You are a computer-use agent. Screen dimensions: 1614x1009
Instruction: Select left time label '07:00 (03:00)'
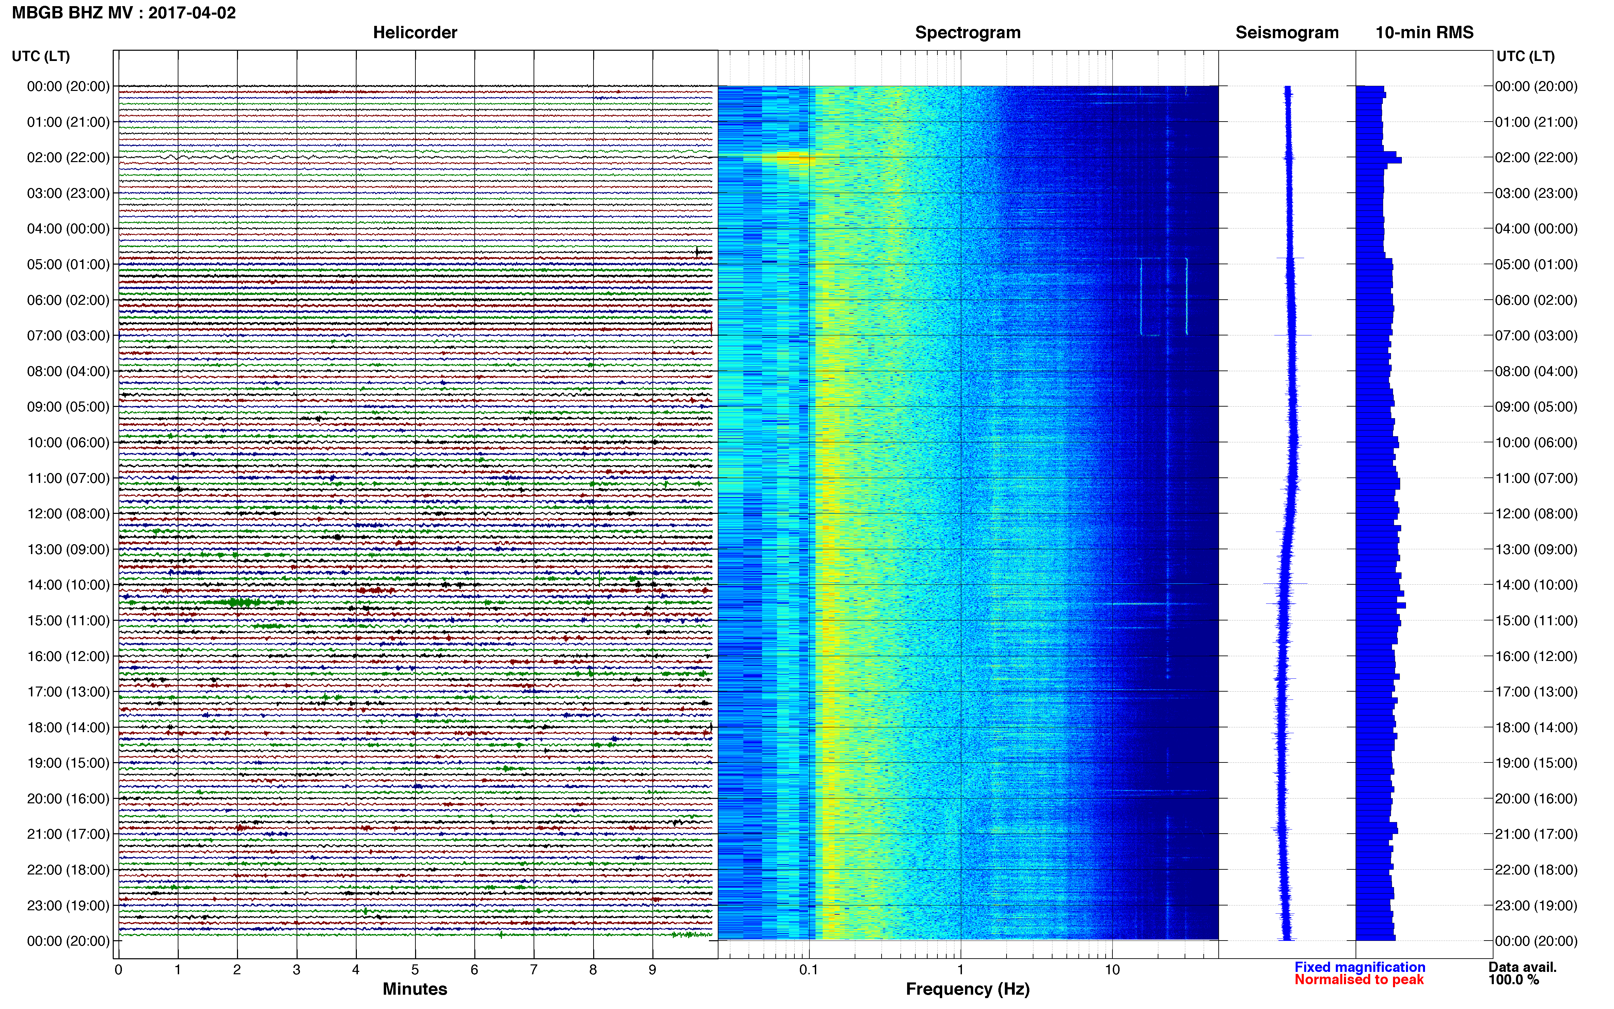[x=68, y=336]
